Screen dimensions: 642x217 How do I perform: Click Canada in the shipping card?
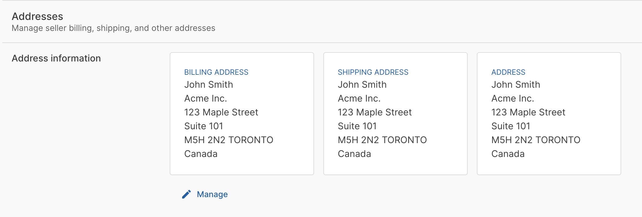point(354,154)
